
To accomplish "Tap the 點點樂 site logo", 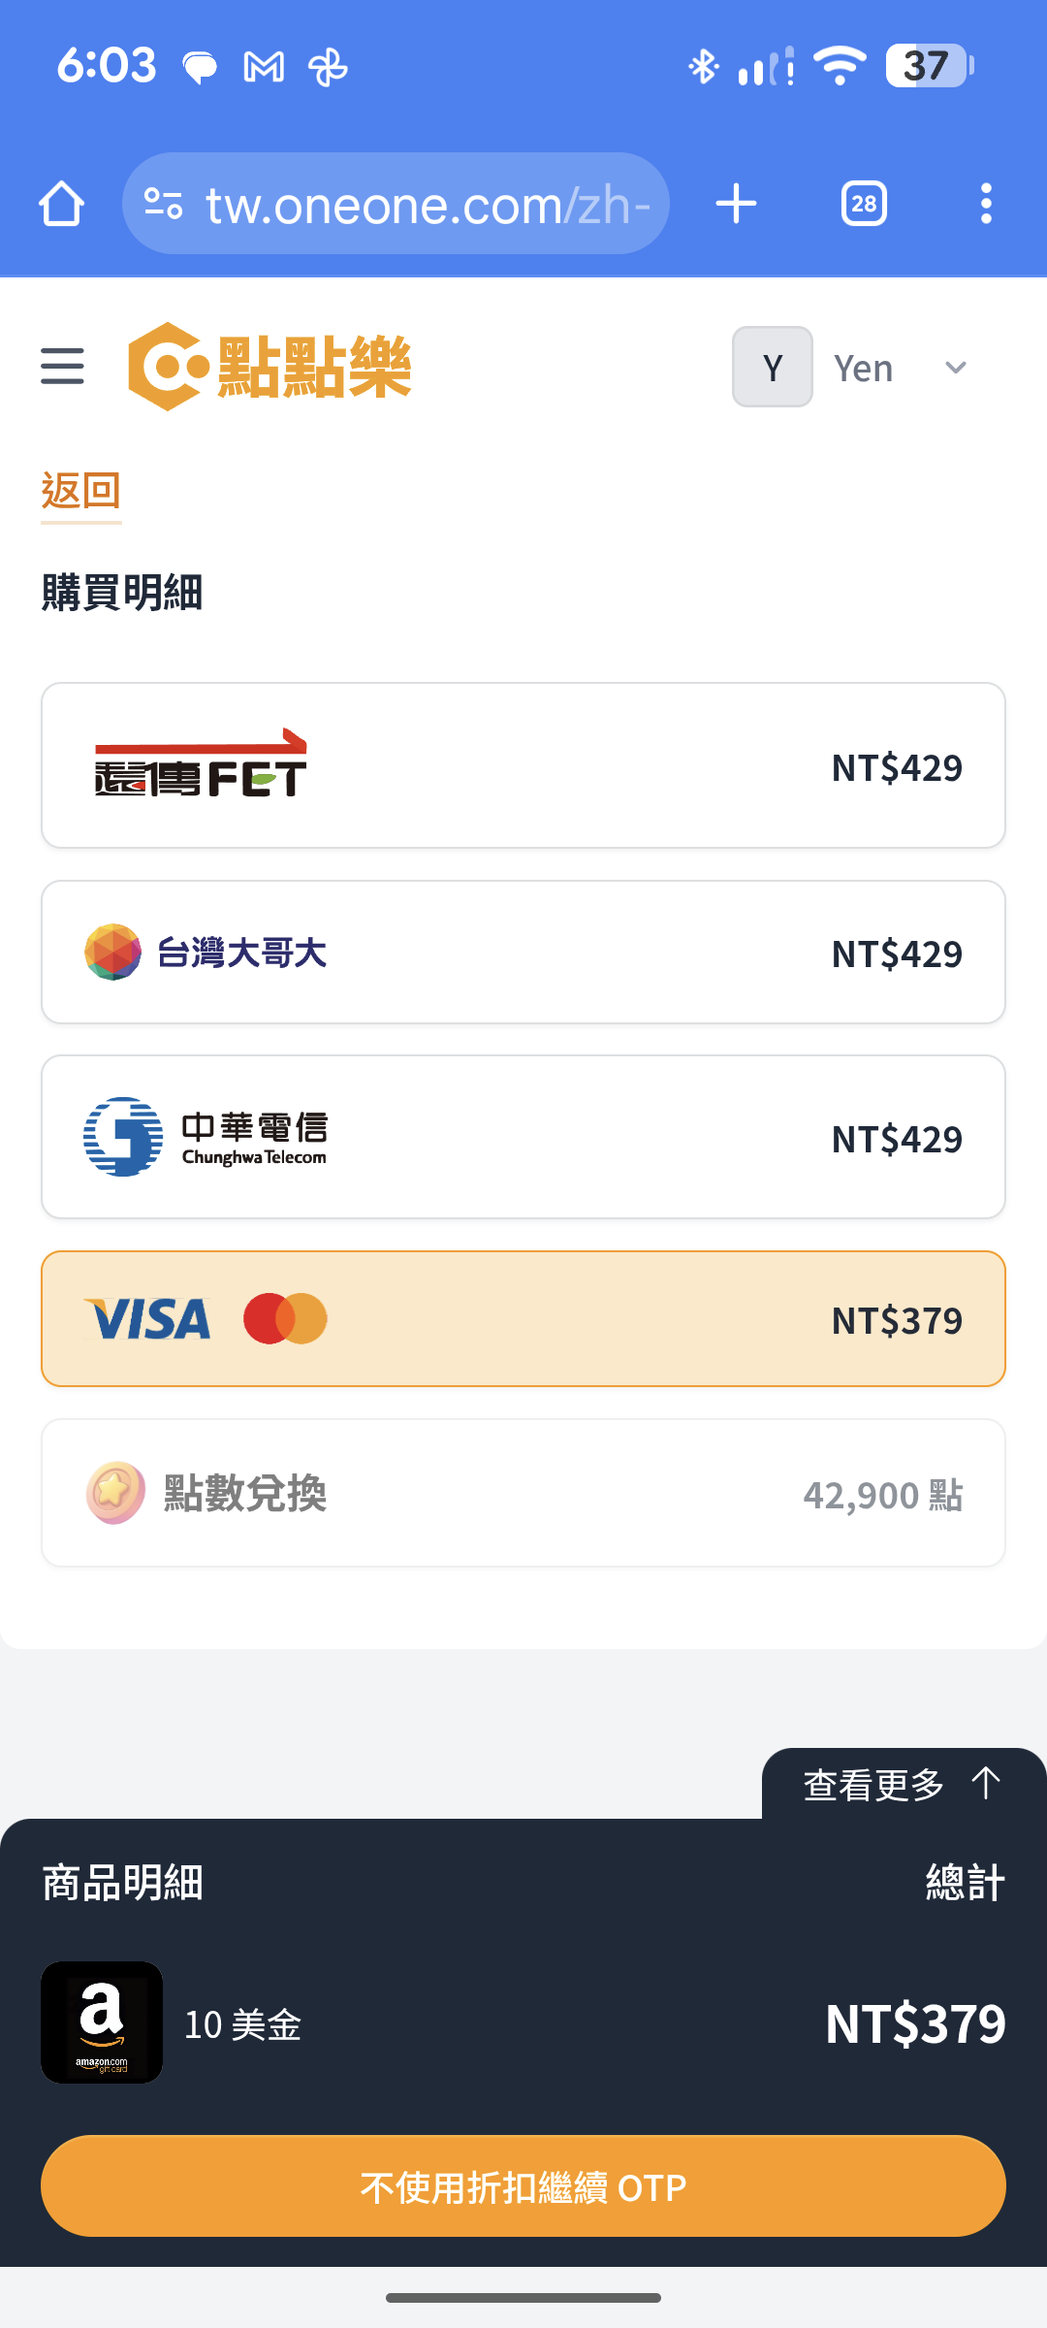I will coord(270,367).
